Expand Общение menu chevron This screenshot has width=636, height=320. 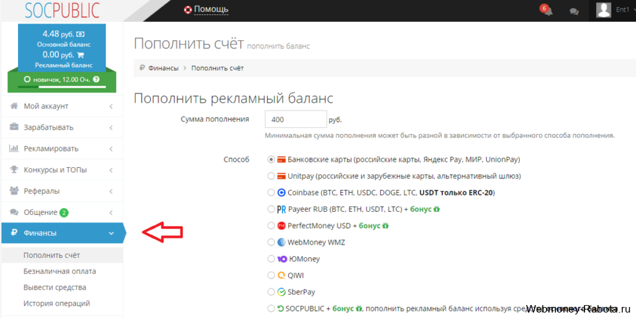111,213
